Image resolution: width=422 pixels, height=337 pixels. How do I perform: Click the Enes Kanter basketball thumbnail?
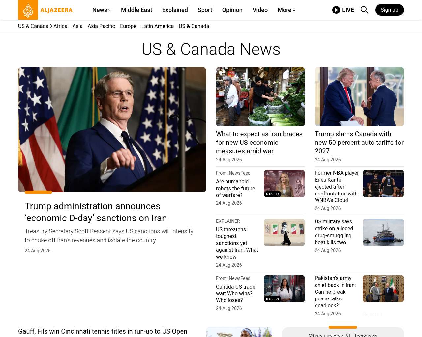pos(383,184)
